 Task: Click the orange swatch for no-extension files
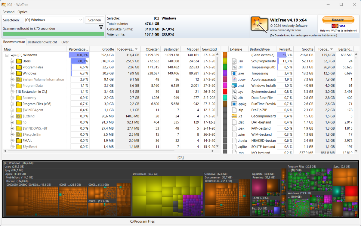pyautogui.click(x=225, y=55)
